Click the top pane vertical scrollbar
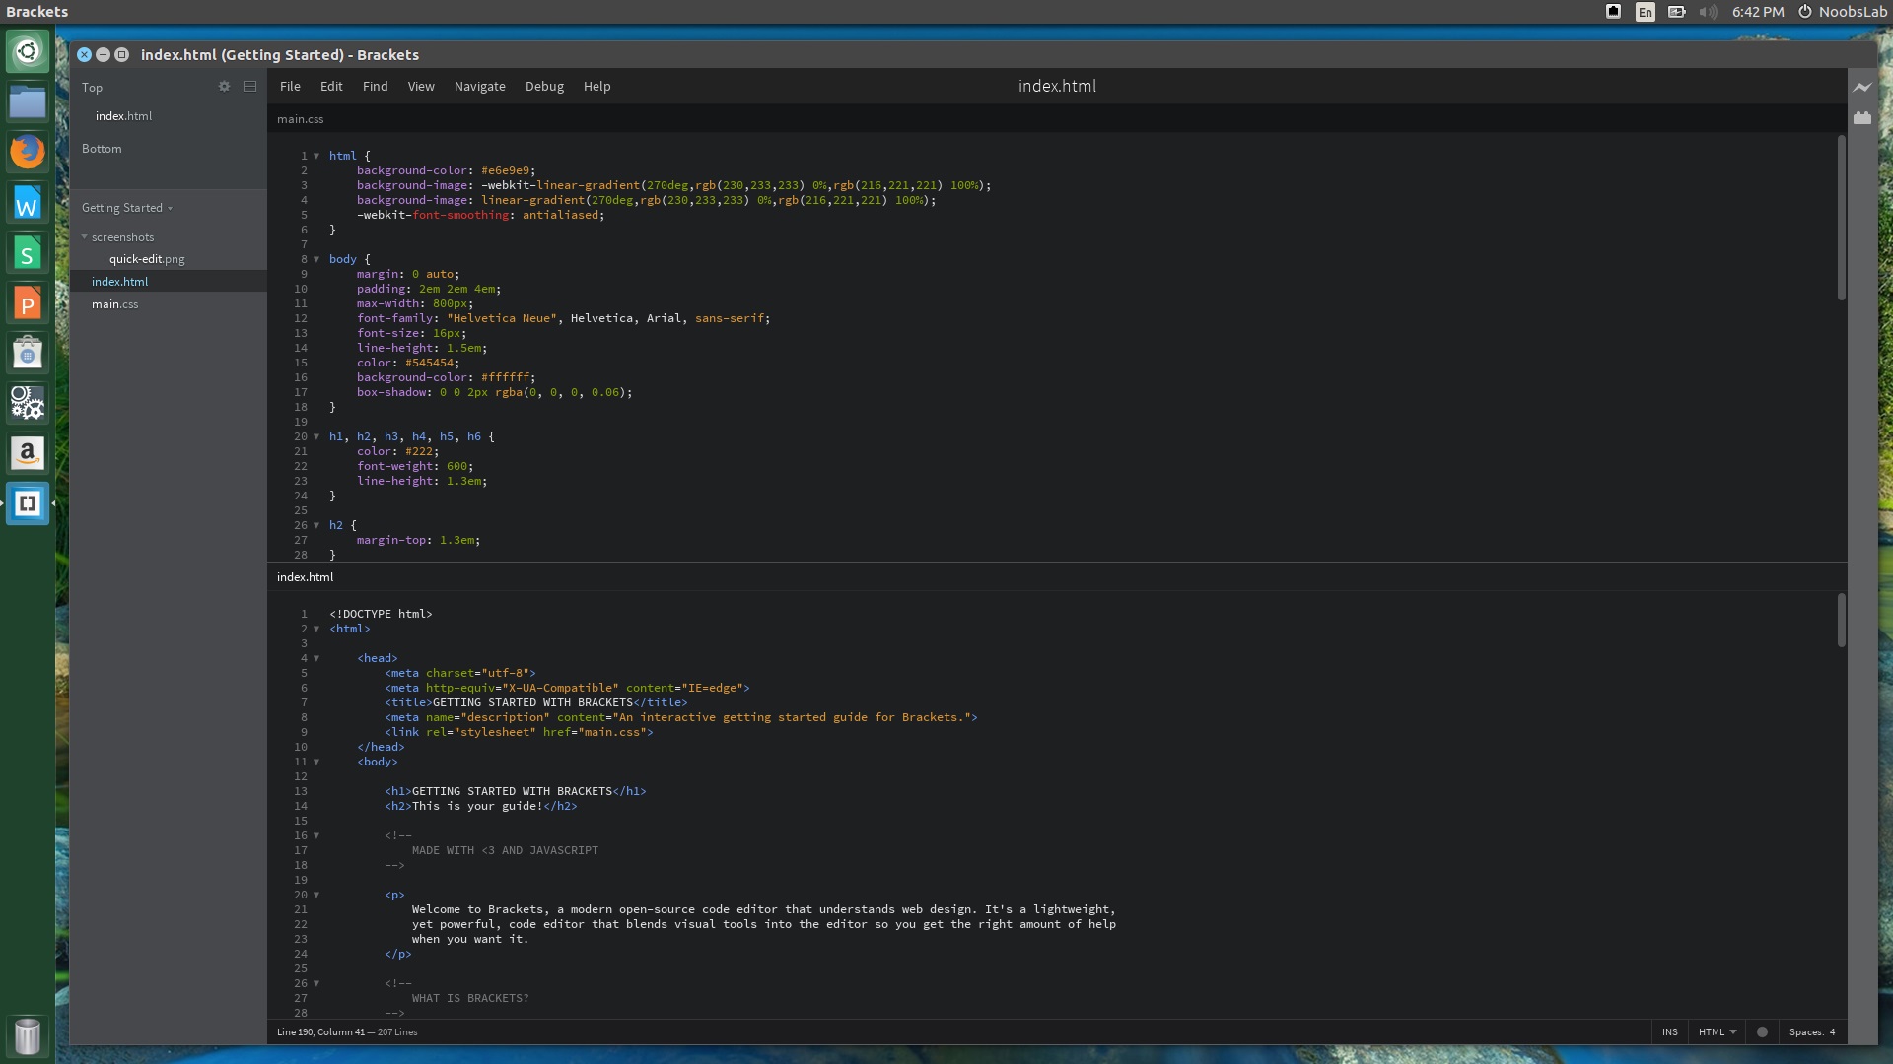 coord(1841,218)
